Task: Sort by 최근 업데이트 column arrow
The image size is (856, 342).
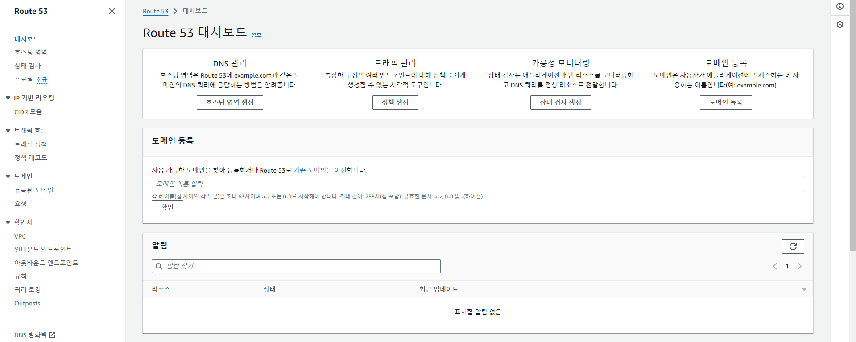Action: pos(804,289)
